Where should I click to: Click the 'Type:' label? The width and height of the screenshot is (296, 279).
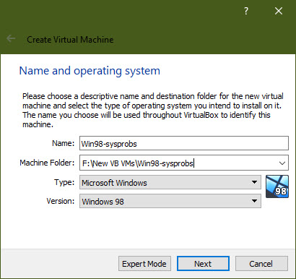64,182
